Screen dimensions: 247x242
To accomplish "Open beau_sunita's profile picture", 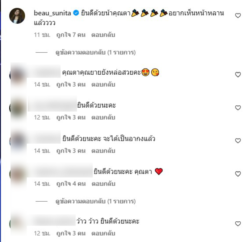I will (x=17, y=16).
